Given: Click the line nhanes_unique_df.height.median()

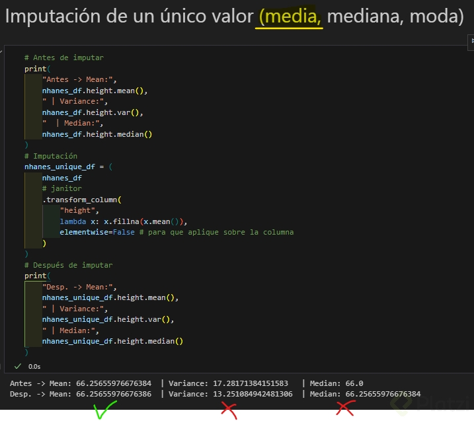Looking at the screenshot, I should (x=112, y=341).
